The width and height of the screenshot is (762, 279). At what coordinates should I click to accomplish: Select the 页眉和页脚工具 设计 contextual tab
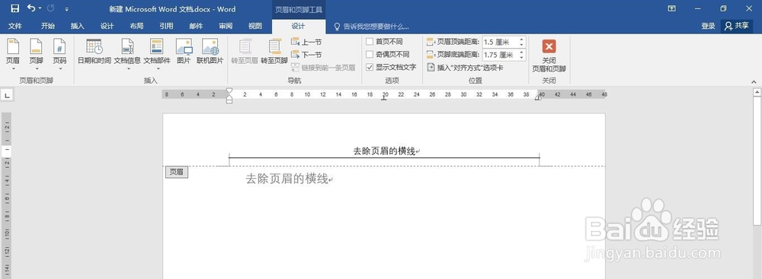coord(299,26)
